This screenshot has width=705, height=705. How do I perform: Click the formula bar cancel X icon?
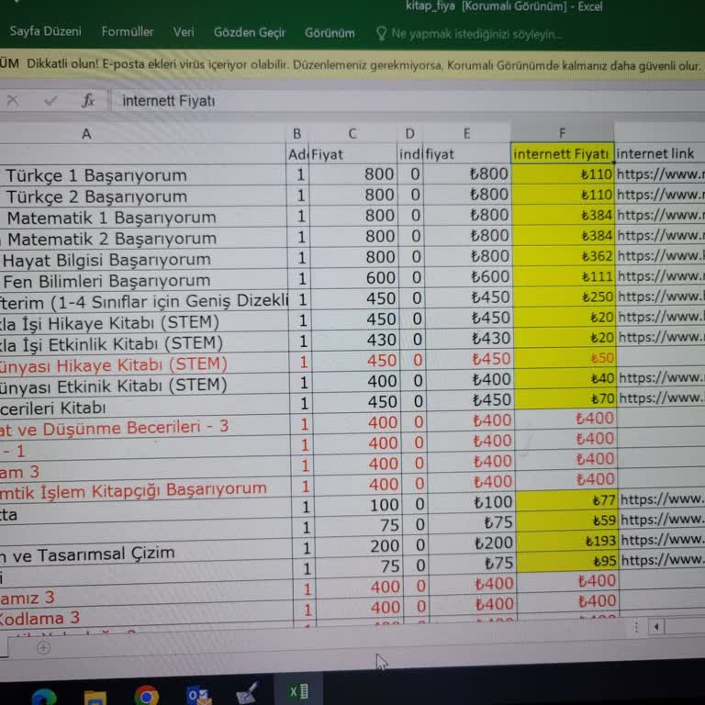[x=13, y=101]
